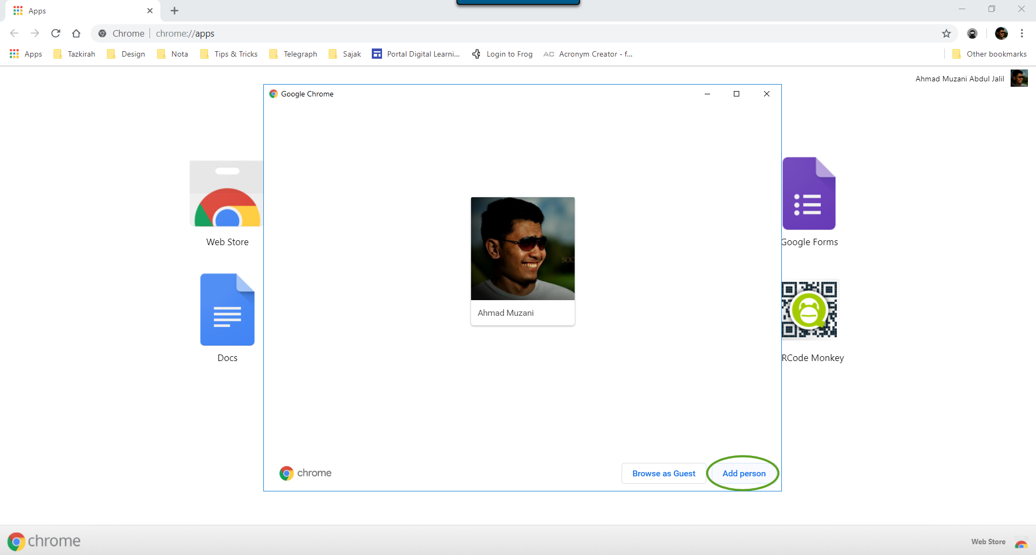Go to the home page icon
Image resolution: width=1036 pixels, height=555 pixels.
pyautogui.click(x=76, y=33)
